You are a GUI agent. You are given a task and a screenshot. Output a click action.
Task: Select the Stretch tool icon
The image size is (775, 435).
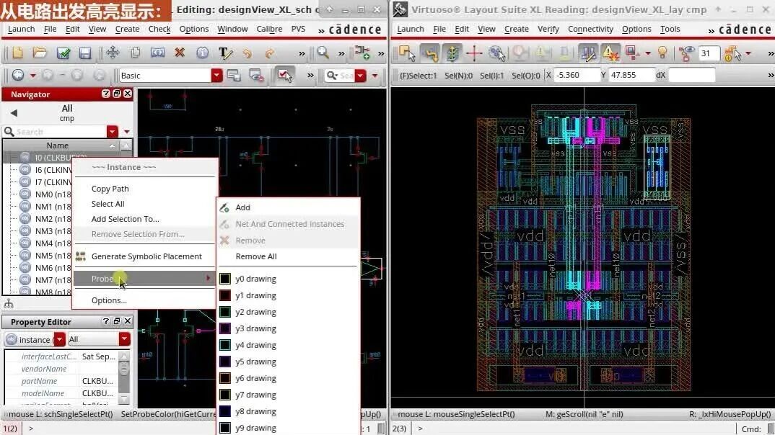click(x=157, y=53)
